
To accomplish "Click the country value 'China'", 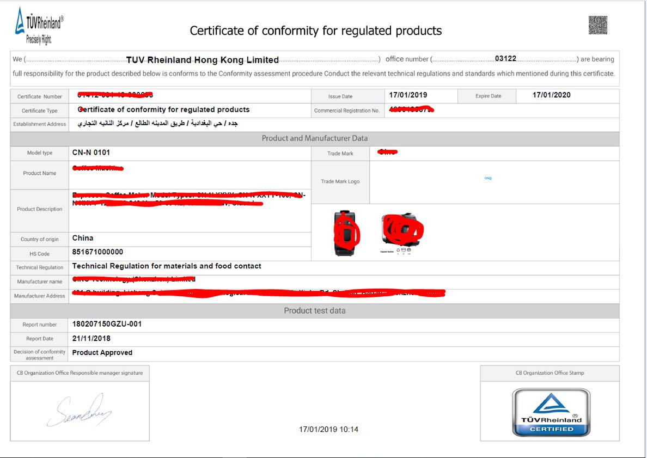I will pos(83,238).
